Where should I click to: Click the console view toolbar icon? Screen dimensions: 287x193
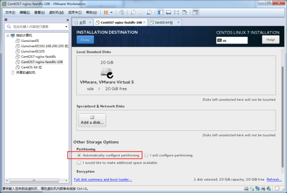196,12
